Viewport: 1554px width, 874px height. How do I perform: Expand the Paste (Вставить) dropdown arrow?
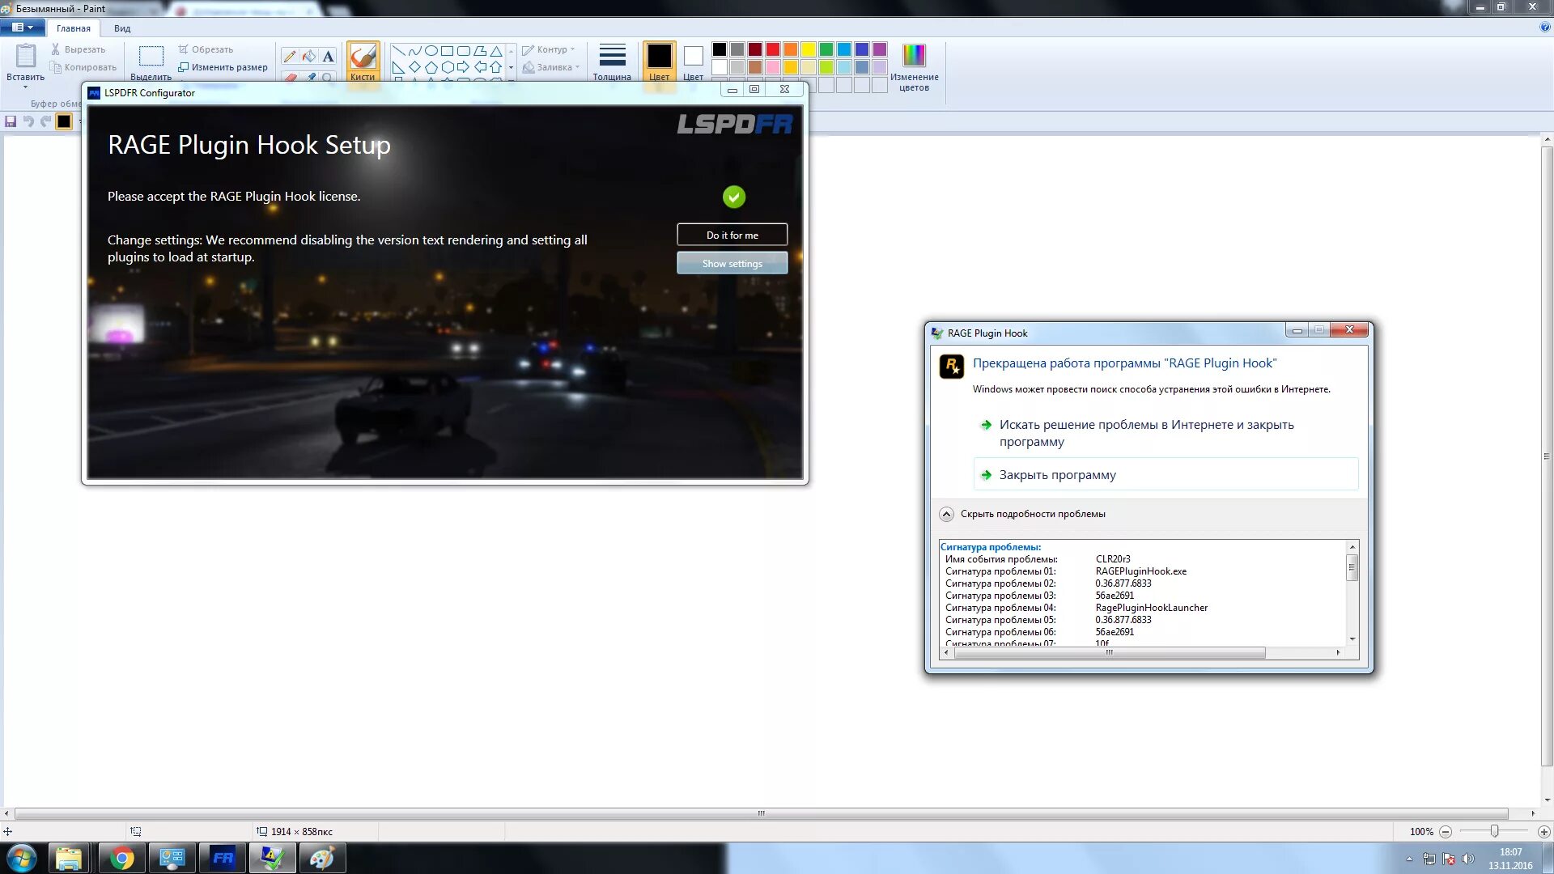tap(26, 86)
